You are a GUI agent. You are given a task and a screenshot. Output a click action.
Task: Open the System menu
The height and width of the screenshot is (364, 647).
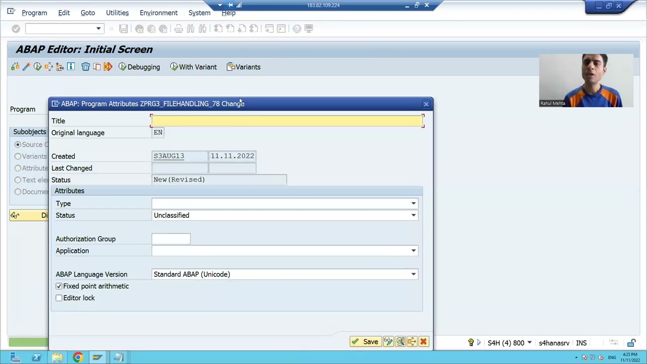click(199, 13)
